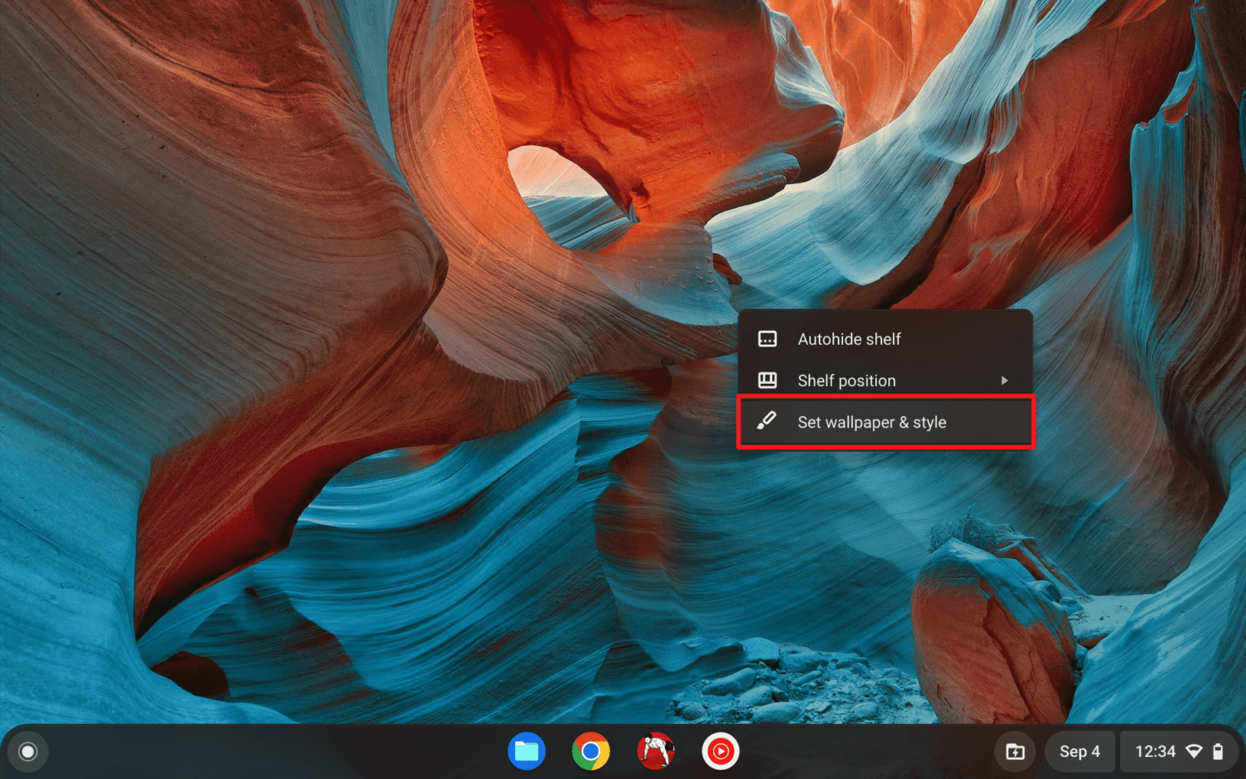
Task: Click the Shelf position icon in the menu
Action: coord(767,380)
